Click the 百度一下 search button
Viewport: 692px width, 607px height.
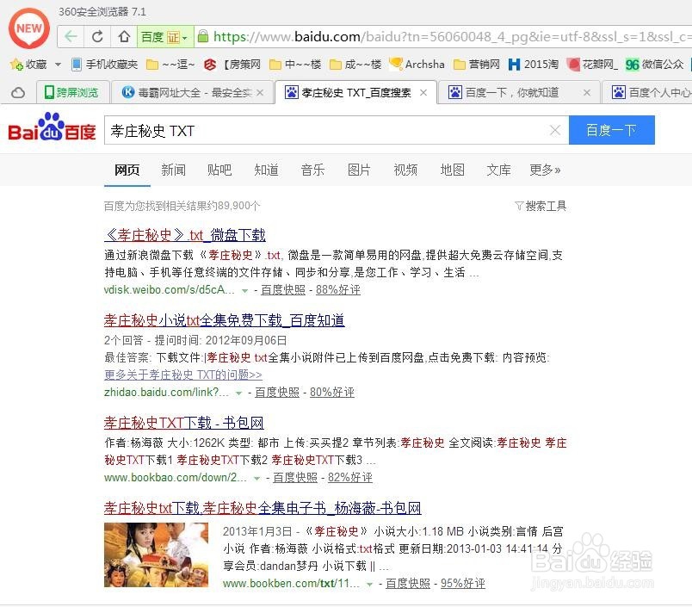click(x=611, y=130)
